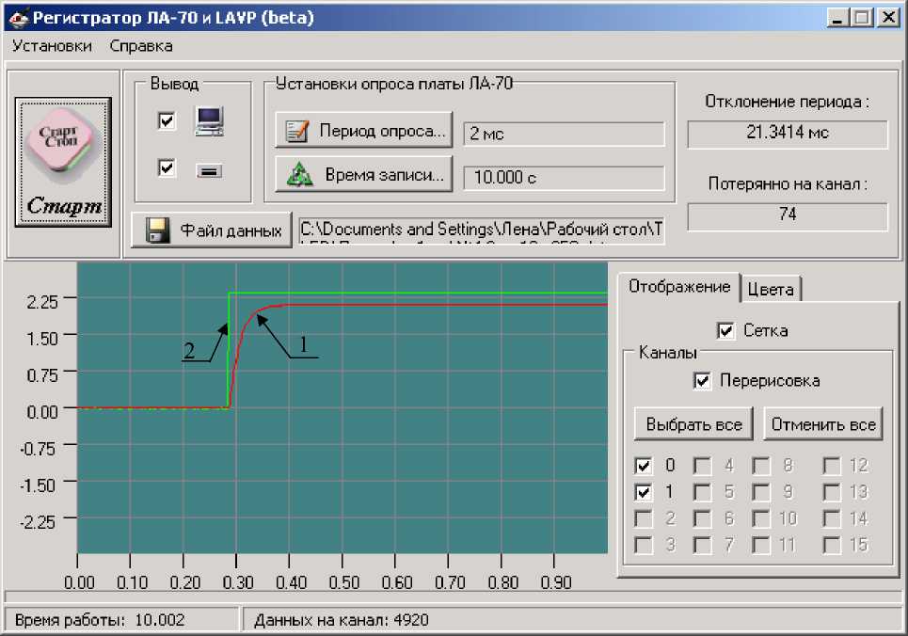Enable channel 9 checkbox
This screenshot has width=908, height=636.
coord(761,492)
